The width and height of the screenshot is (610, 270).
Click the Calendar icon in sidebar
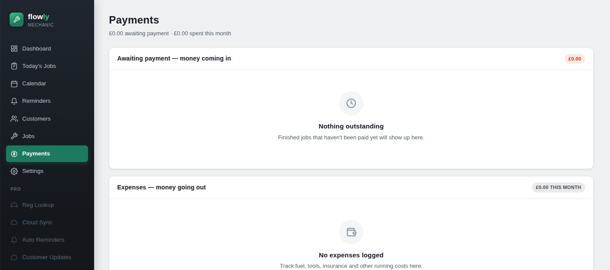click(14, 84)
